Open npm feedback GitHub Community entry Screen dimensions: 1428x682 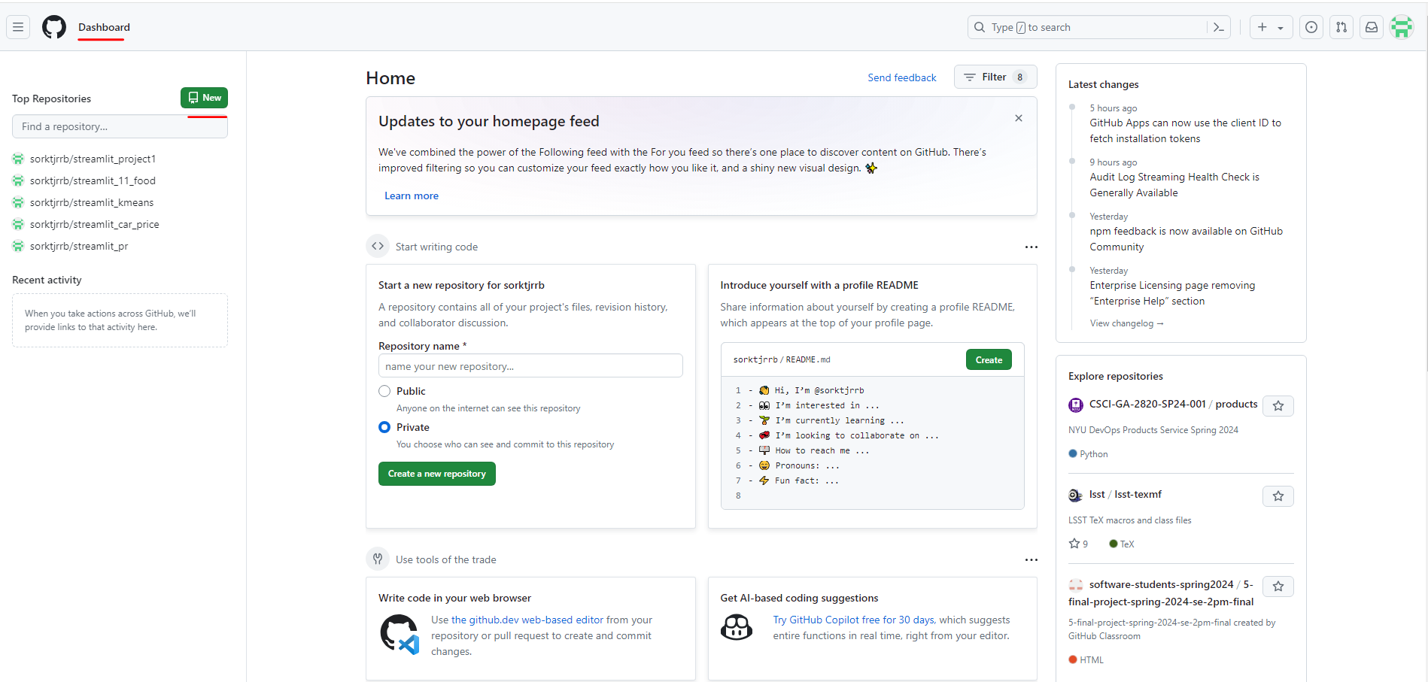1186,239
